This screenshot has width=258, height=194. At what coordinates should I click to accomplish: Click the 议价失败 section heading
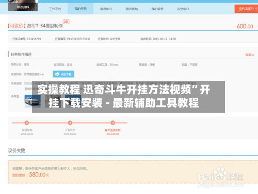[17, 150]
